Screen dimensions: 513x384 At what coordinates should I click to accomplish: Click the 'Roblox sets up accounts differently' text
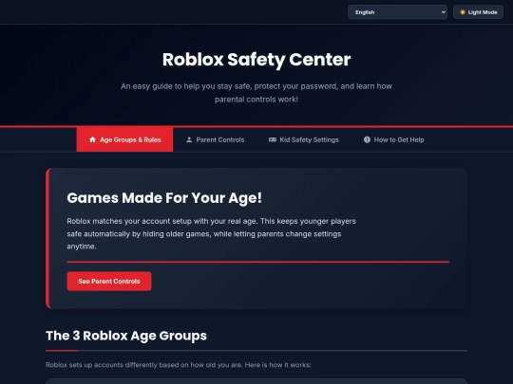coord(179,365)
